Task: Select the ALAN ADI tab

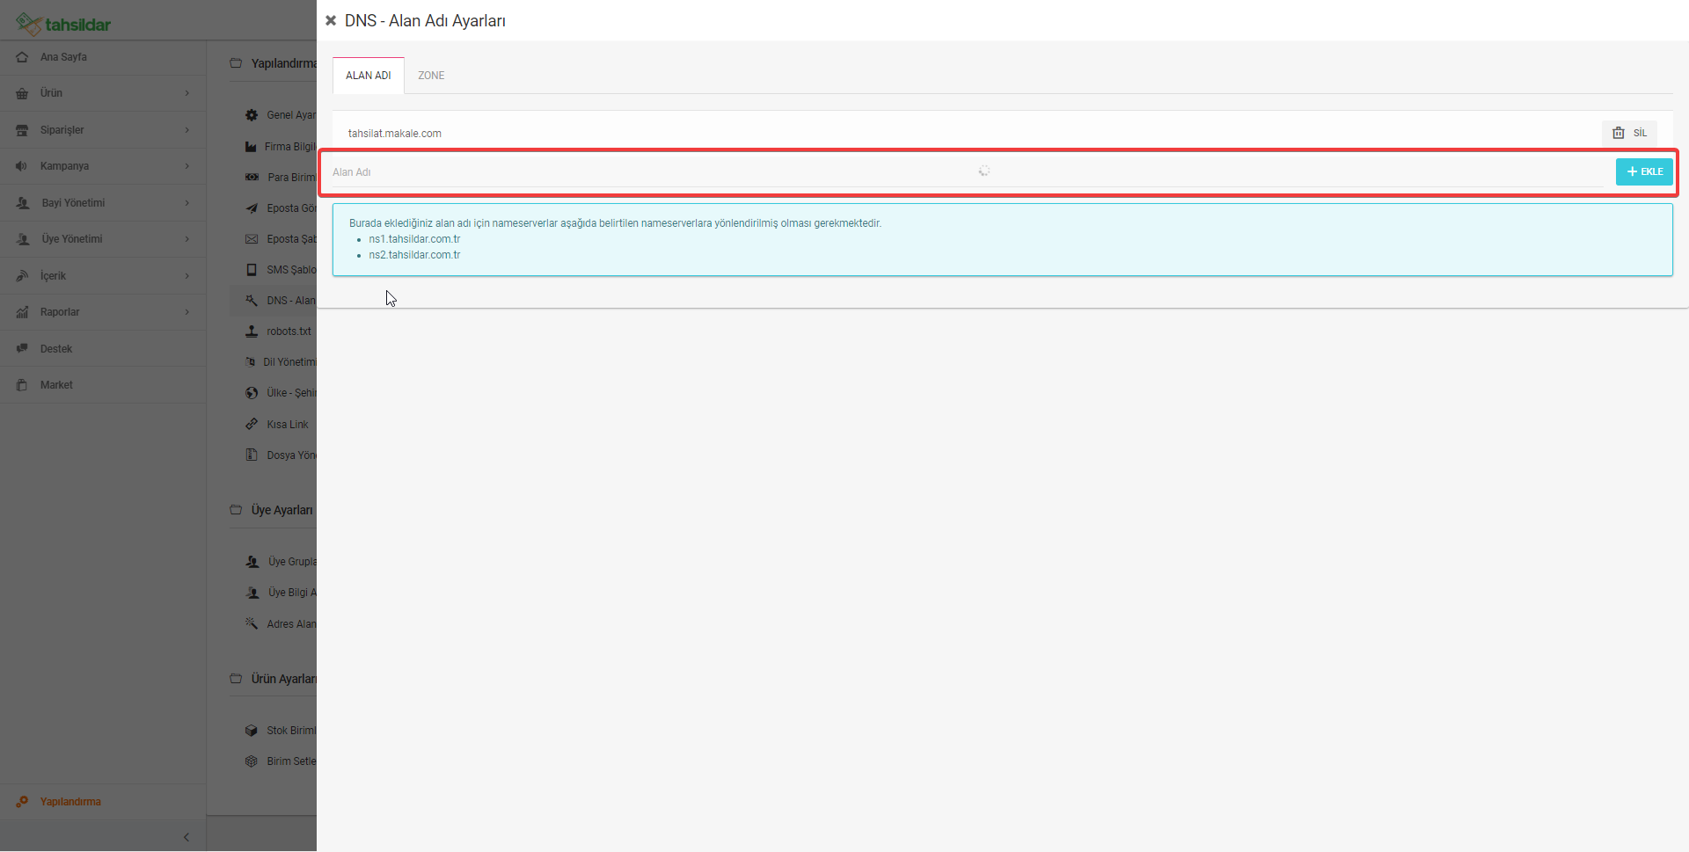Action: tap(369, 76)
